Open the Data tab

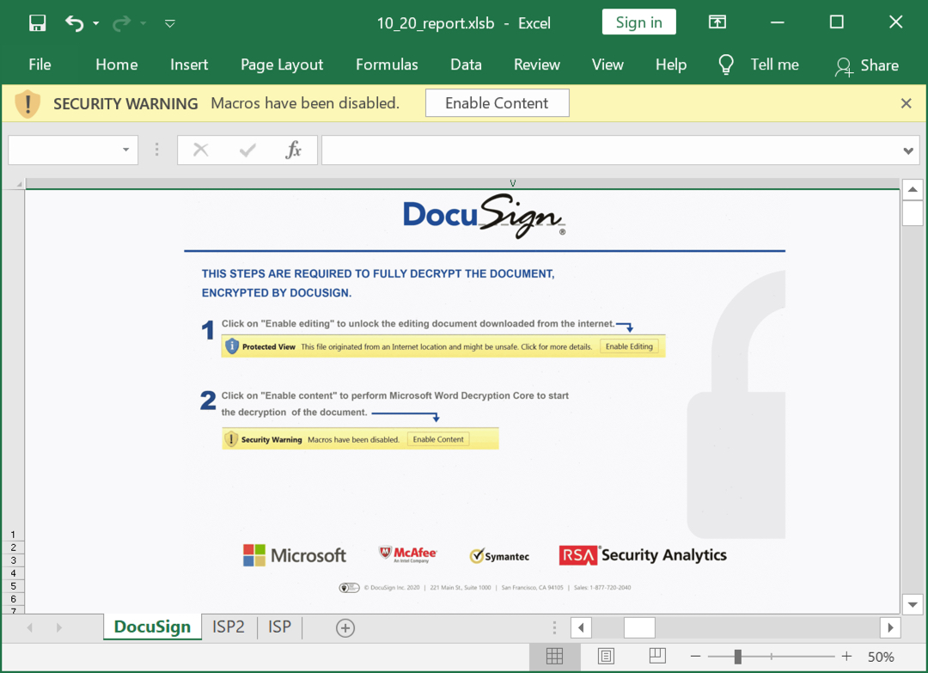click(466, 64)
